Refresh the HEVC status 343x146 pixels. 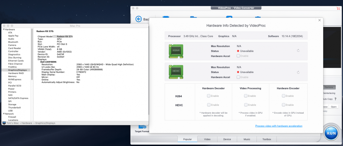pyautogui.click(x=298, y=72)
